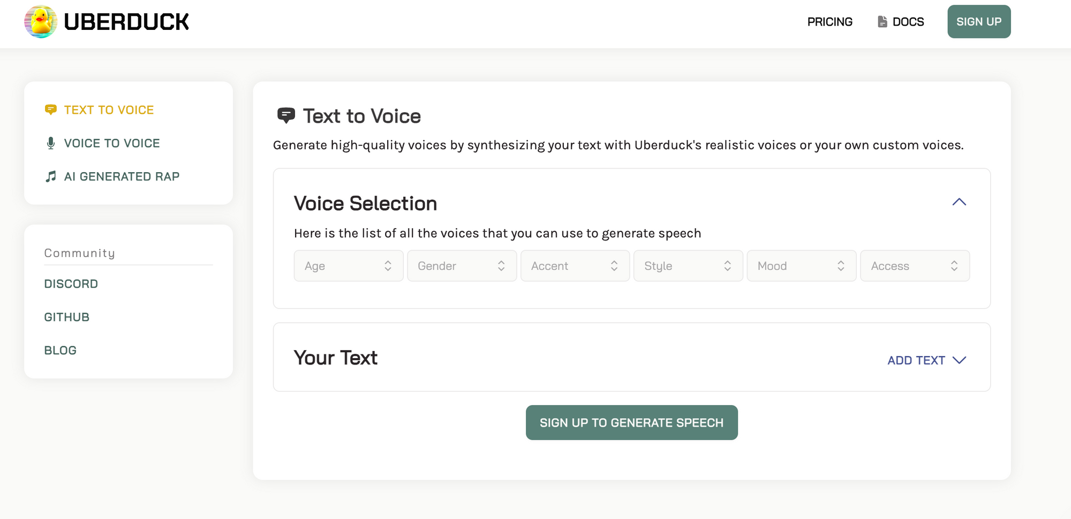
Task: Click the speech bubble icon beside Text to Voice
Action: 51,110
